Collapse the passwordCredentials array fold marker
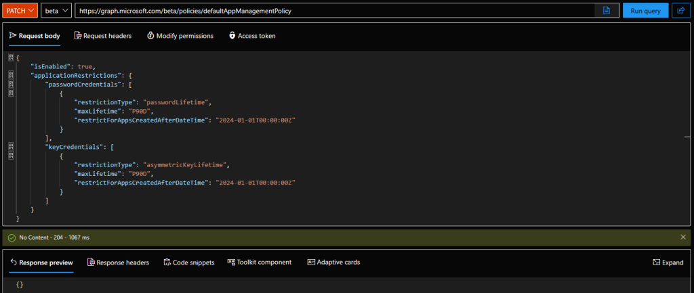Screen dimensions: 694x293 coord(11,84)
